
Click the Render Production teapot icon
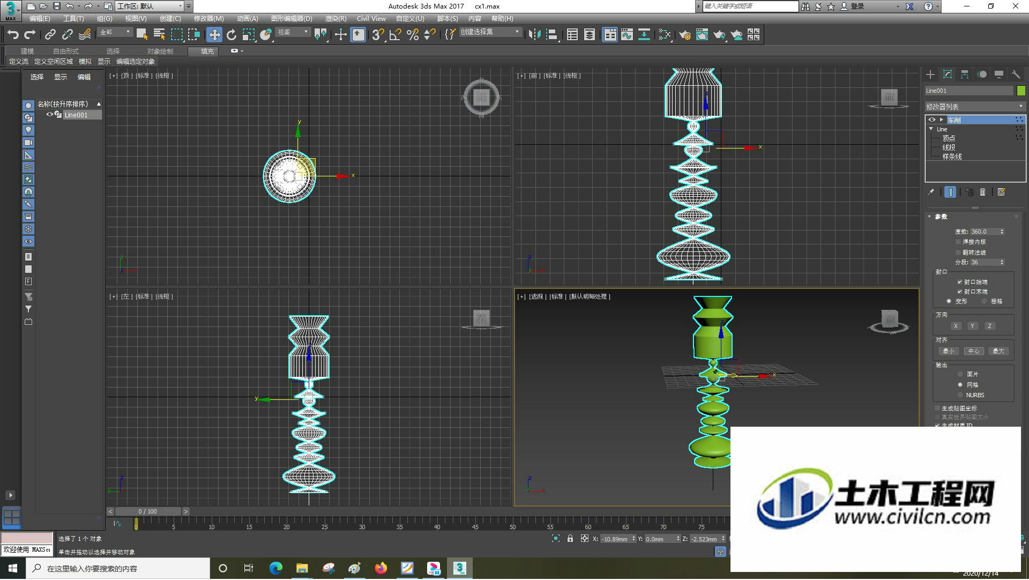pyautogui.click(x=719, y=35)
